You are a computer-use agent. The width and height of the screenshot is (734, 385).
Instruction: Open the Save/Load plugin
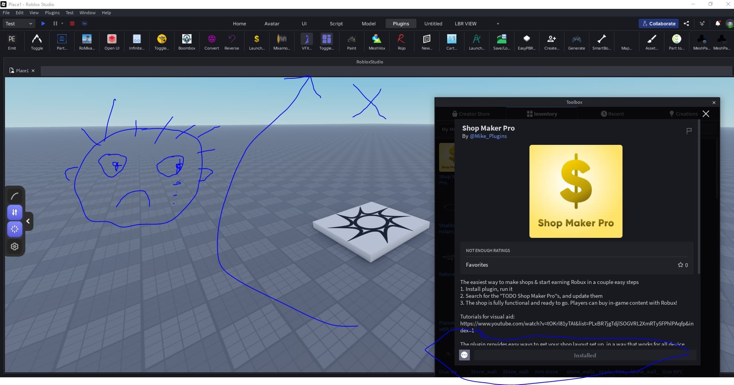[x=501, y=41]
